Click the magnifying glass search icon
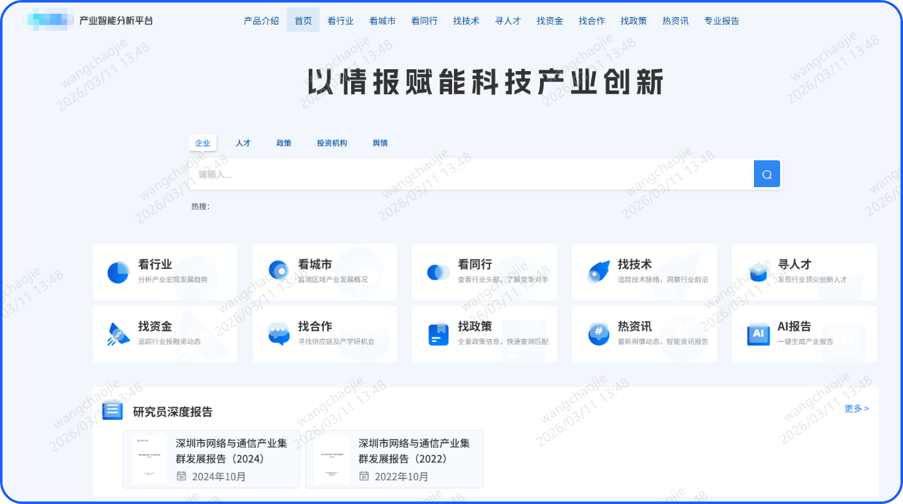 [x=766, y=173]
